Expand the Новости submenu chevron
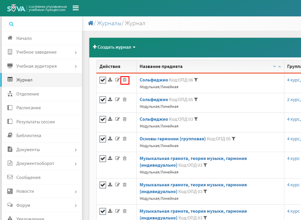301x220 pixels. [76, 192]
